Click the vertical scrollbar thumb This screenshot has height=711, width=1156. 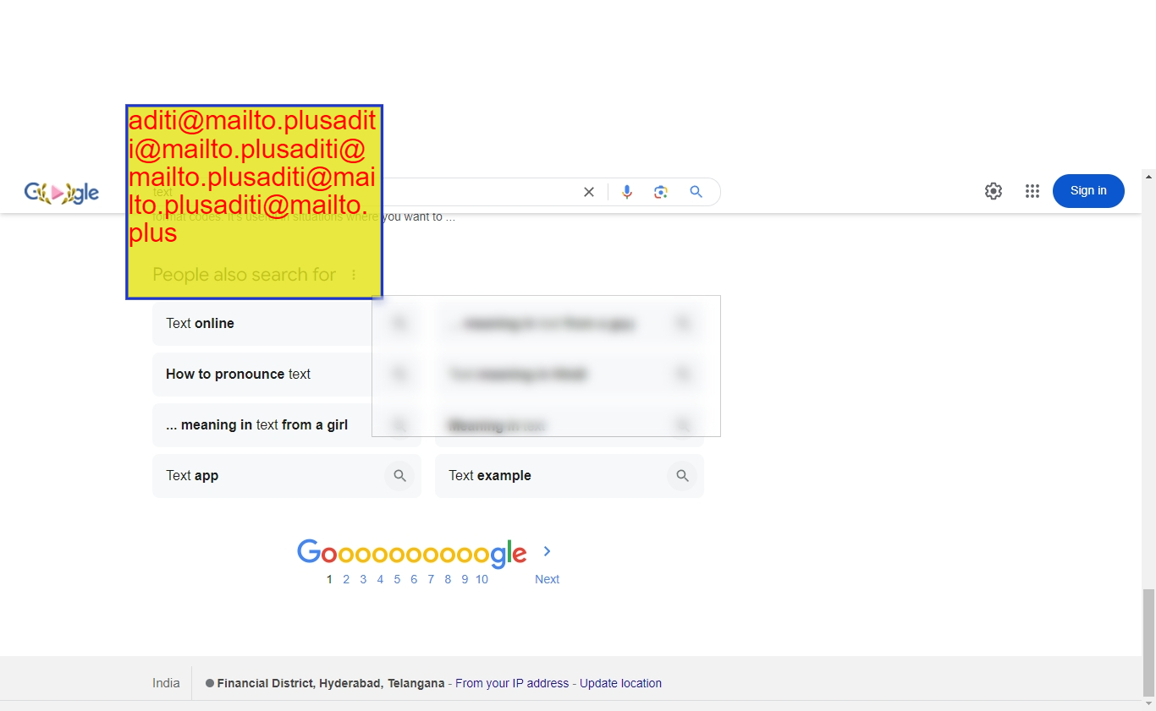(1148, 643)
